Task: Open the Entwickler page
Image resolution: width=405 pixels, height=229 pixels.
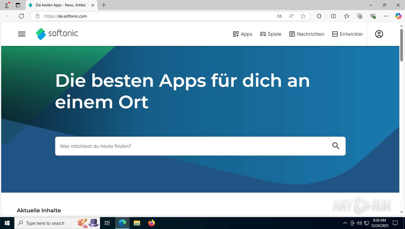Action: tap(348, 34)
